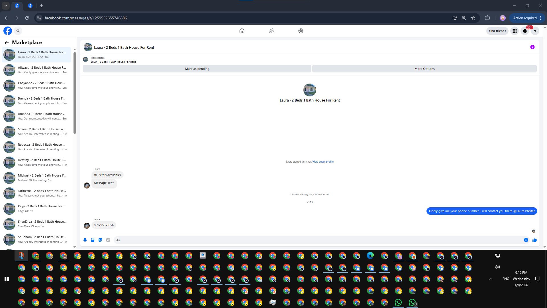547x308 pixels.
Task: Go to Facebook Home tab
Action: coord(242,31)
